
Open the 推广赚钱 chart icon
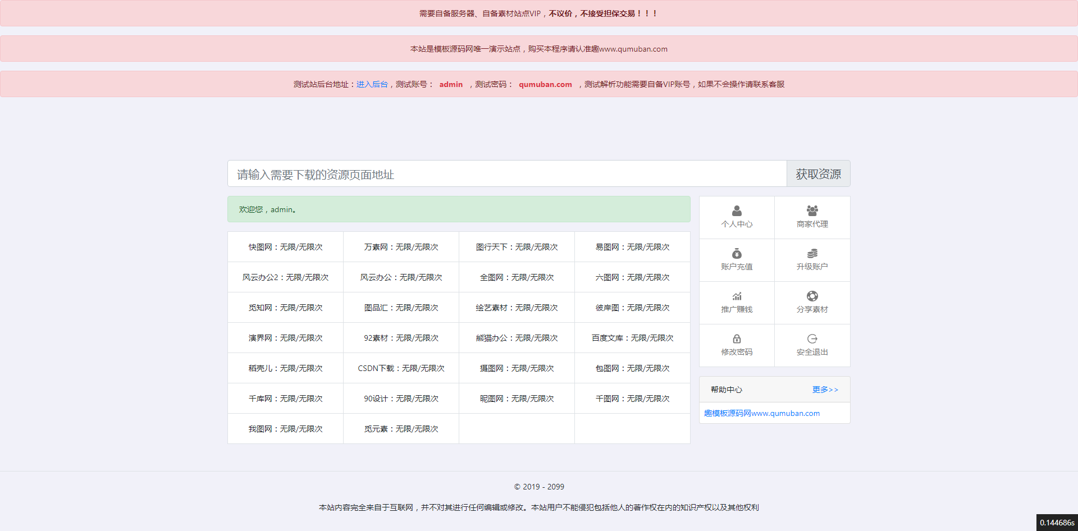click(x=737, y=296)
